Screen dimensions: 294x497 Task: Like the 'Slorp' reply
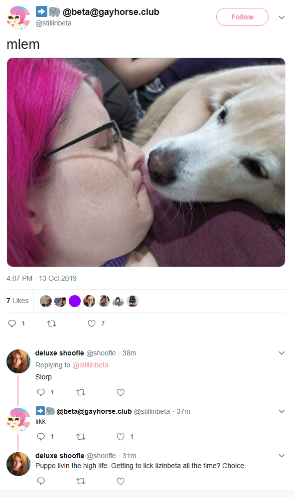click(x=121, y=392)
